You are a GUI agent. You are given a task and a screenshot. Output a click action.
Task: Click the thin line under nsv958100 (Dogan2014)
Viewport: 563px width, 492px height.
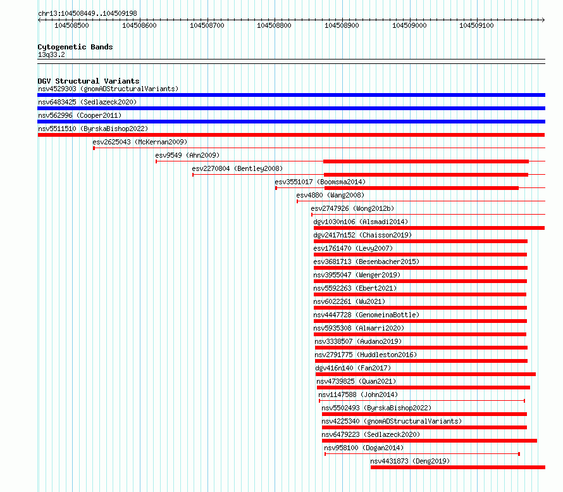(423, 454)
